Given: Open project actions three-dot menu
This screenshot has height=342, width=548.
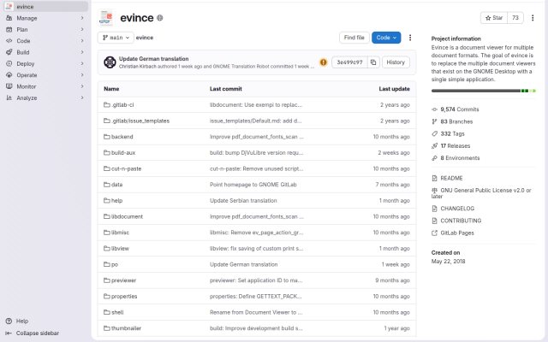Looking at the screenshot, I should (x=533, y=18).
